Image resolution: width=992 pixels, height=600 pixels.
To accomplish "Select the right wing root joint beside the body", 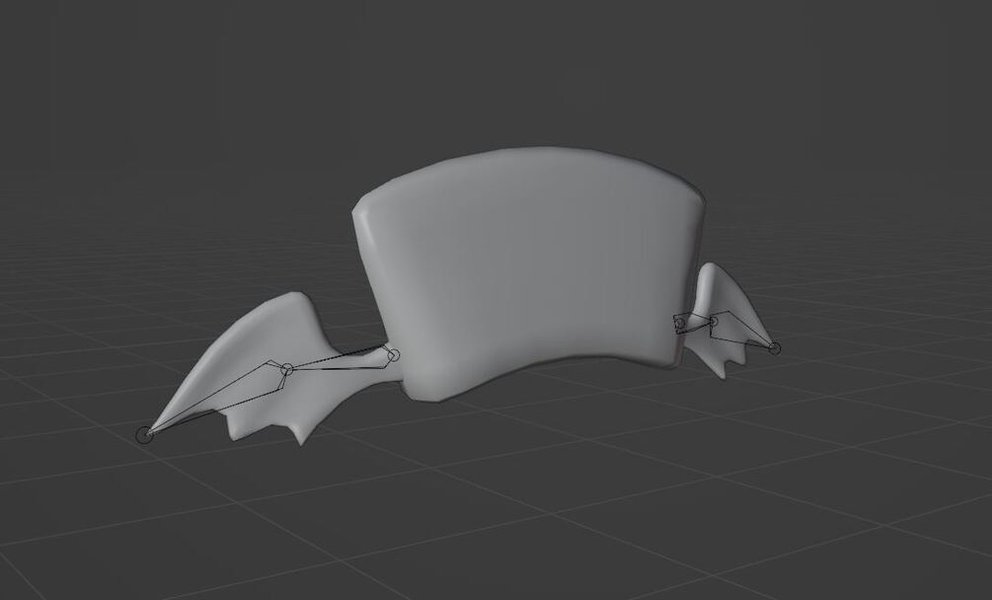I will [x=680, y=324].
